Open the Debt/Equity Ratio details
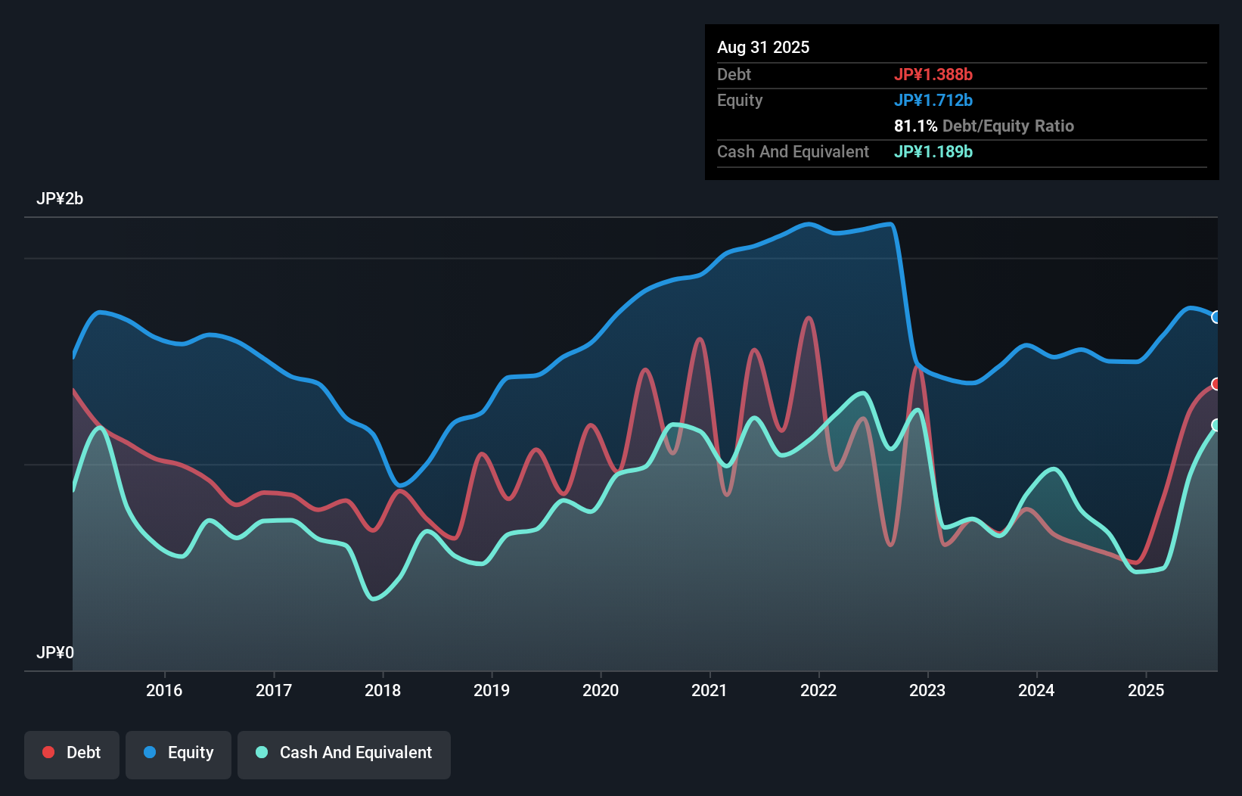Image resolution: width=1242 pixels, height=796 pixels. coord(983,126)
